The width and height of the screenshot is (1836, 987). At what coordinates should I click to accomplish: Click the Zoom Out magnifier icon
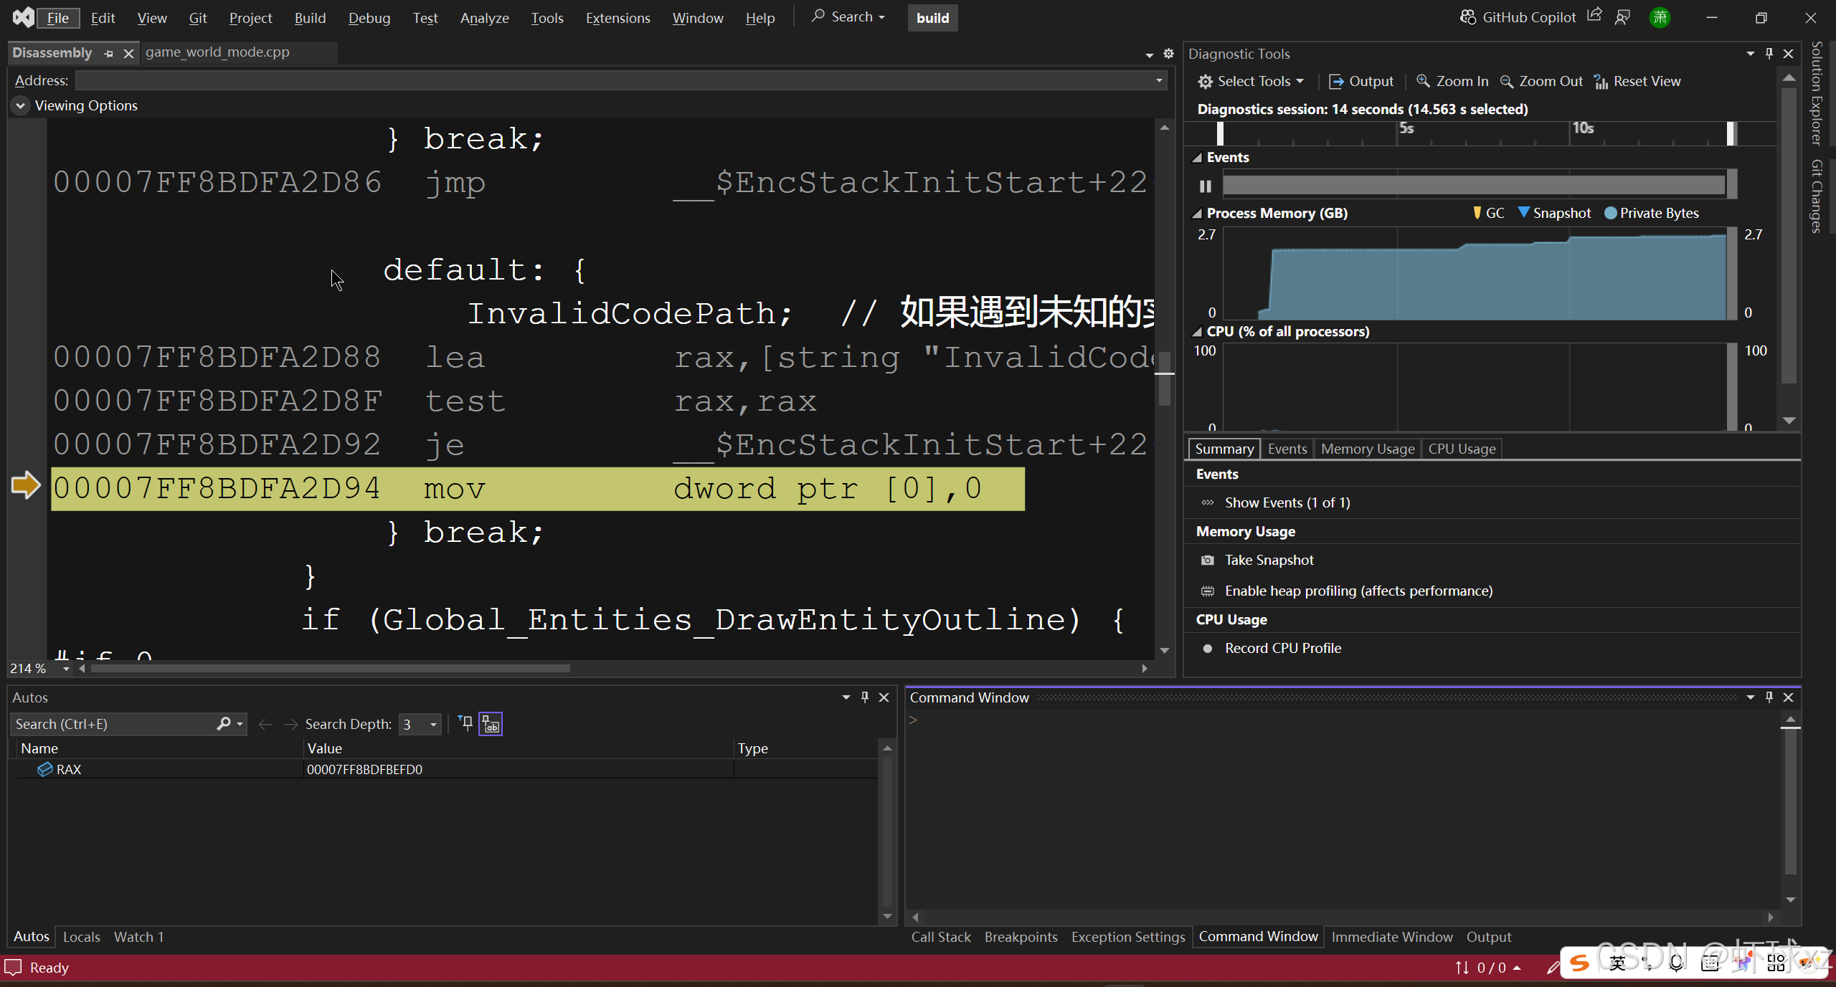click(x=1507, y=81)
